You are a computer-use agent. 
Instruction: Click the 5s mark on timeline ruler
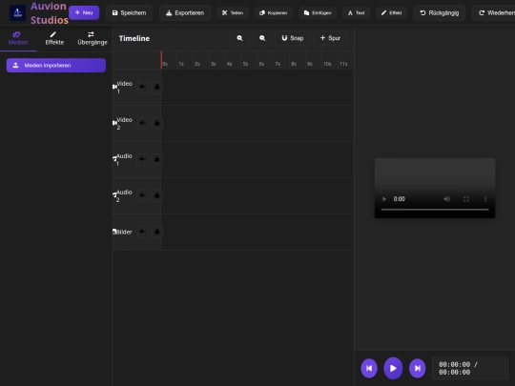pos(245,64)
